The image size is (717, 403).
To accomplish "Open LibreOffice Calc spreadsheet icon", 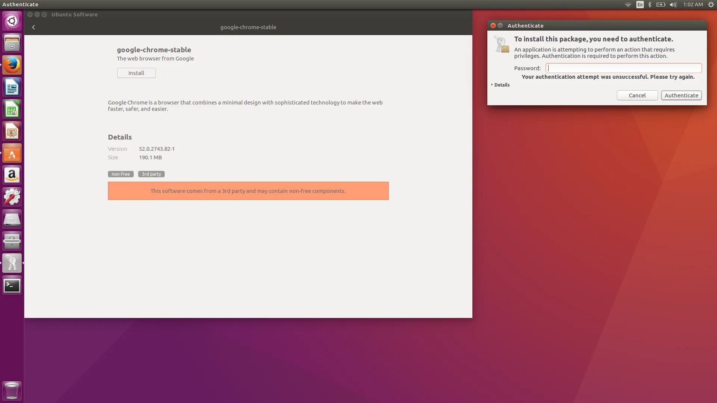I will click(x=12, y=109).
